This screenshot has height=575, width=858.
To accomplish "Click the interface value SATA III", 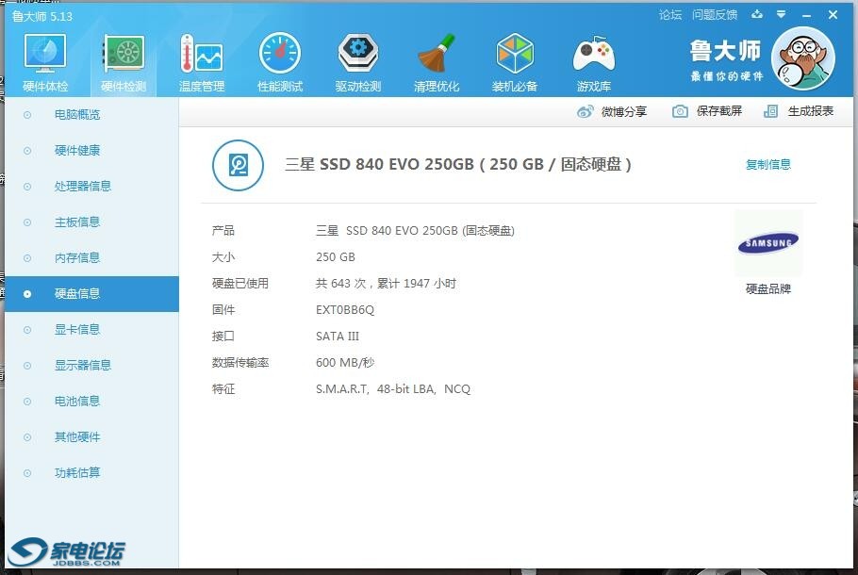I will coord(338,337).
